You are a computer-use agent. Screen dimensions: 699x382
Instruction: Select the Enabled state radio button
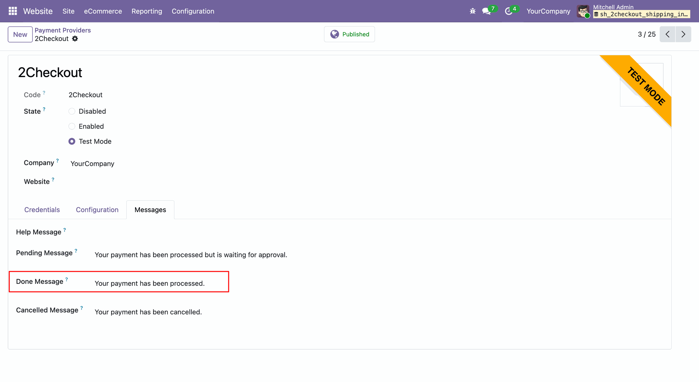point(72,126)
